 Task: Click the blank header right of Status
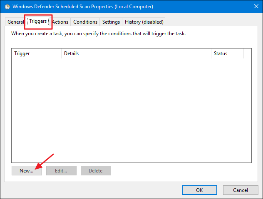pos(248,53)
